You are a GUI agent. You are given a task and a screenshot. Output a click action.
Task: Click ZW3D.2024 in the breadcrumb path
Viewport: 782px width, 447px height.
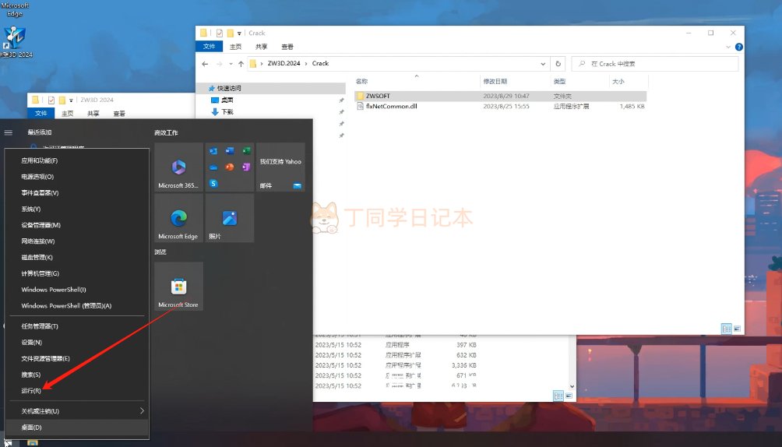tap(285, 64)
